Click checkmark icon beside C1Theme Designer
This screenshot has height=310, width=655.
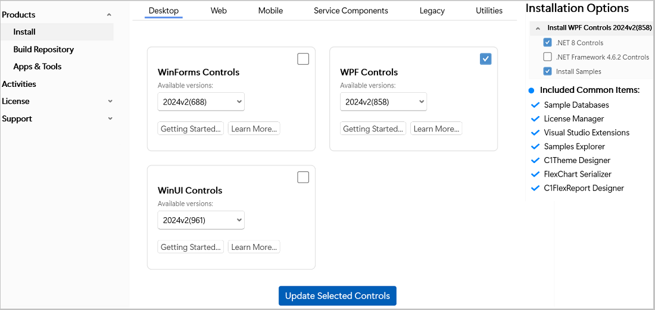pos(535,160)
